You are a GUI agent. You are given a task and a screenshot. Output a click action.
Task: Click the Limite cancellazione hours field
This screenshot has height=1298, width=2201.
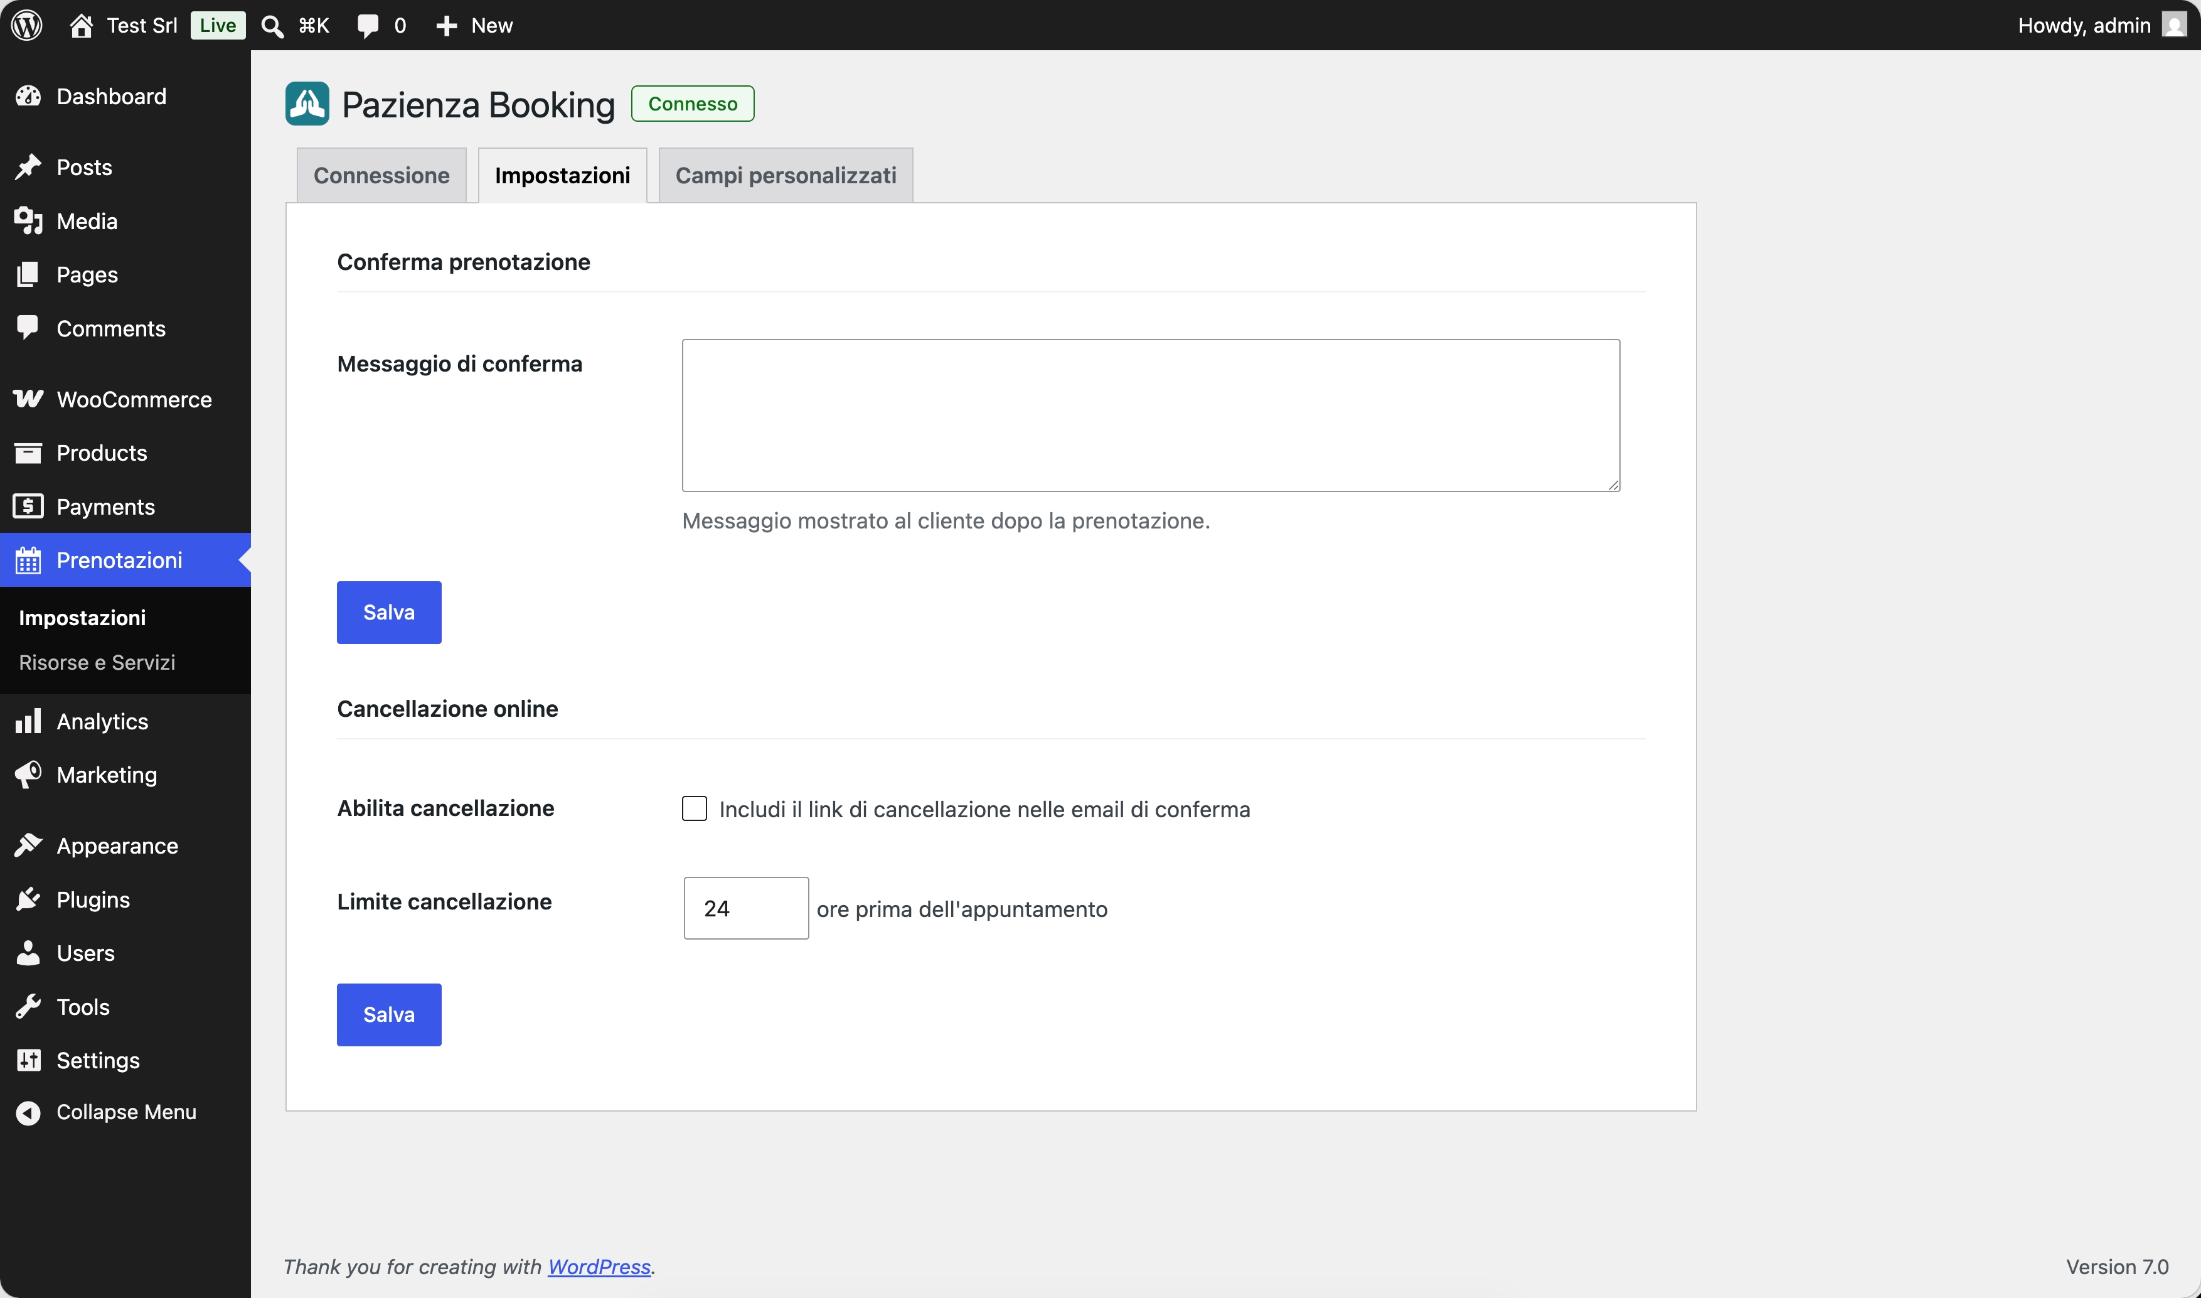point(747,908)
